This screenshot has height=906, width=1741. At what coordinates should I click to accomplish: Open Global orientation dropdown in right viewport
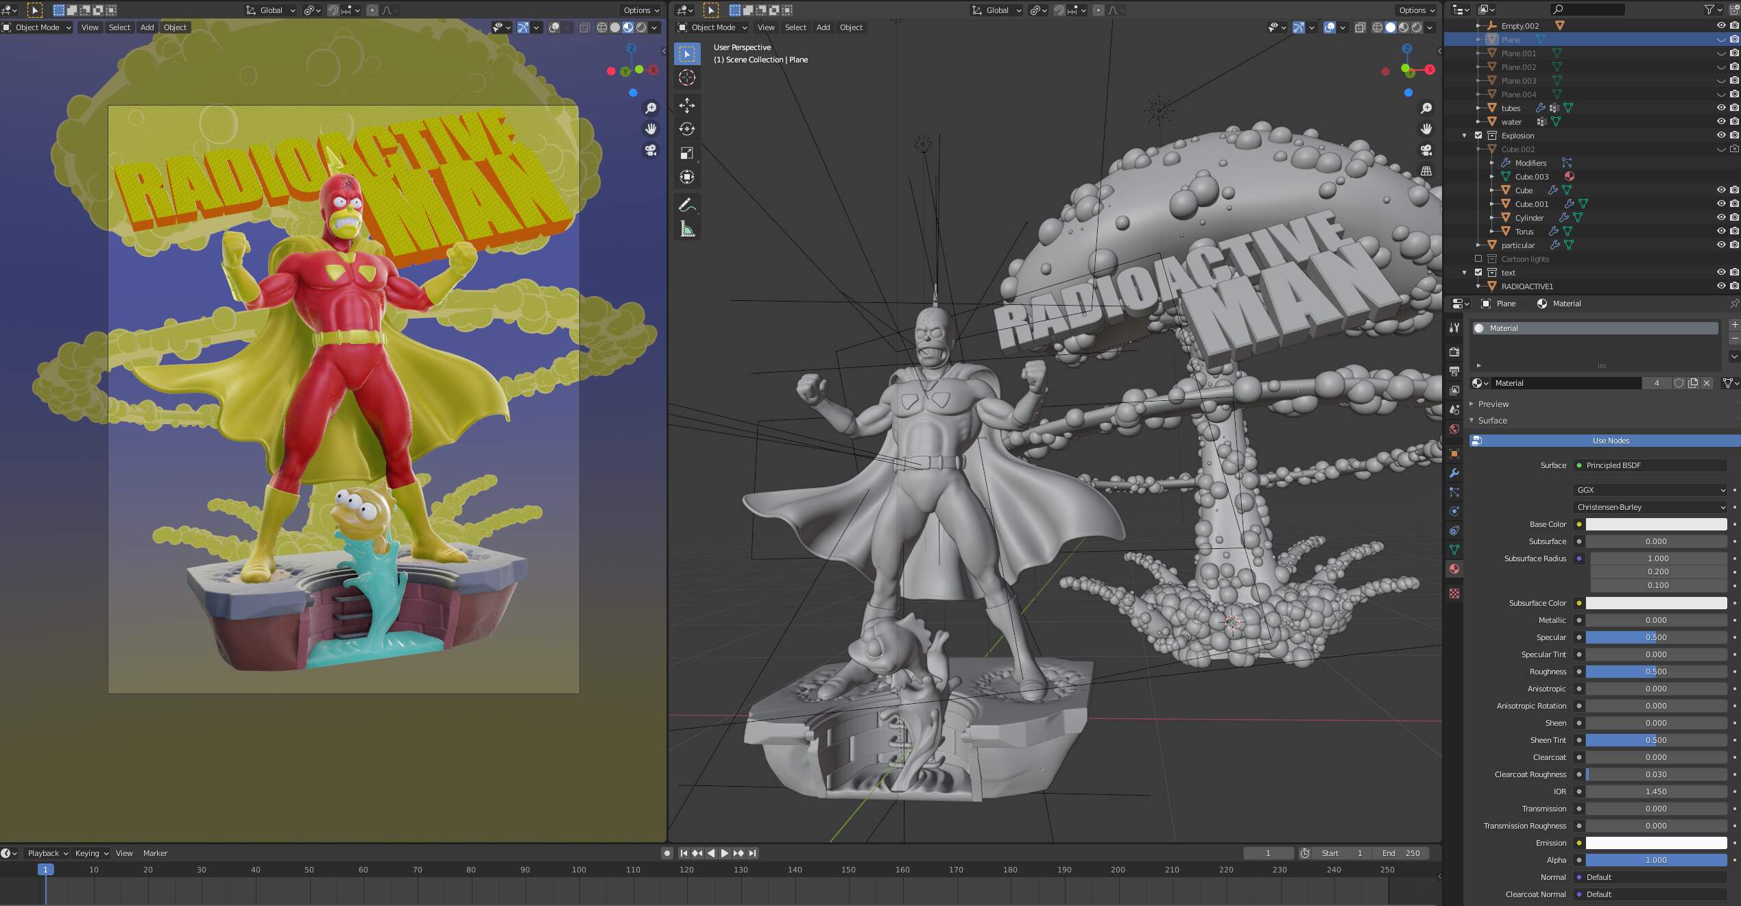tap(997, 10)
